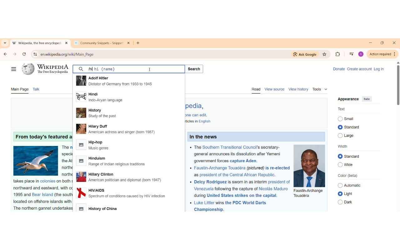400x250 pixels.
Task: Click the History of China placeholder icon
Action: (81, 208)
